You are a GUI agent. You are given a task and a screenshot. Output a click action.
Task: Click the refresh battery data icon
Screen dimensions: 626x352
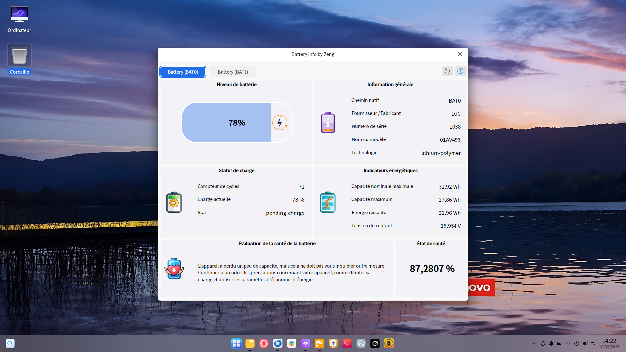[447, 71]
